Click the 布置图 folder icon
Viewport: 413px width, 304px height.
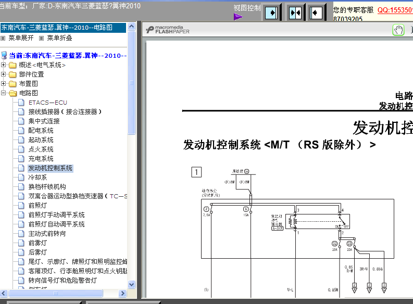click(12, 84)
